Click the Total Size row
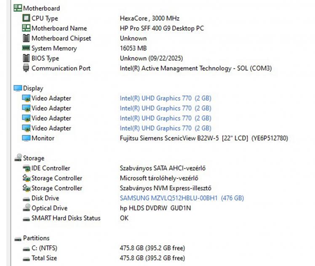 (44, 258)
